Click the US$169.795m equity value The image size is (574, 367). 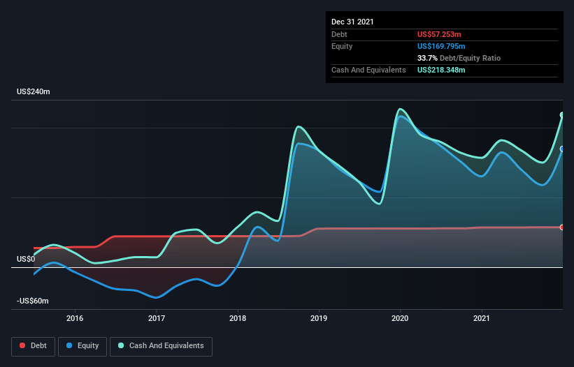[441, 46]
